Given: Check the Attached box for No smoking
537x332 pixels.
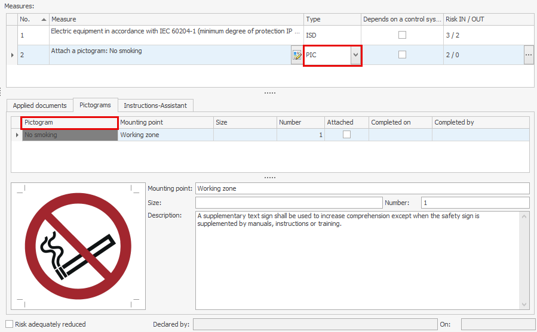Looking at the screenshot, I should 346,135.
